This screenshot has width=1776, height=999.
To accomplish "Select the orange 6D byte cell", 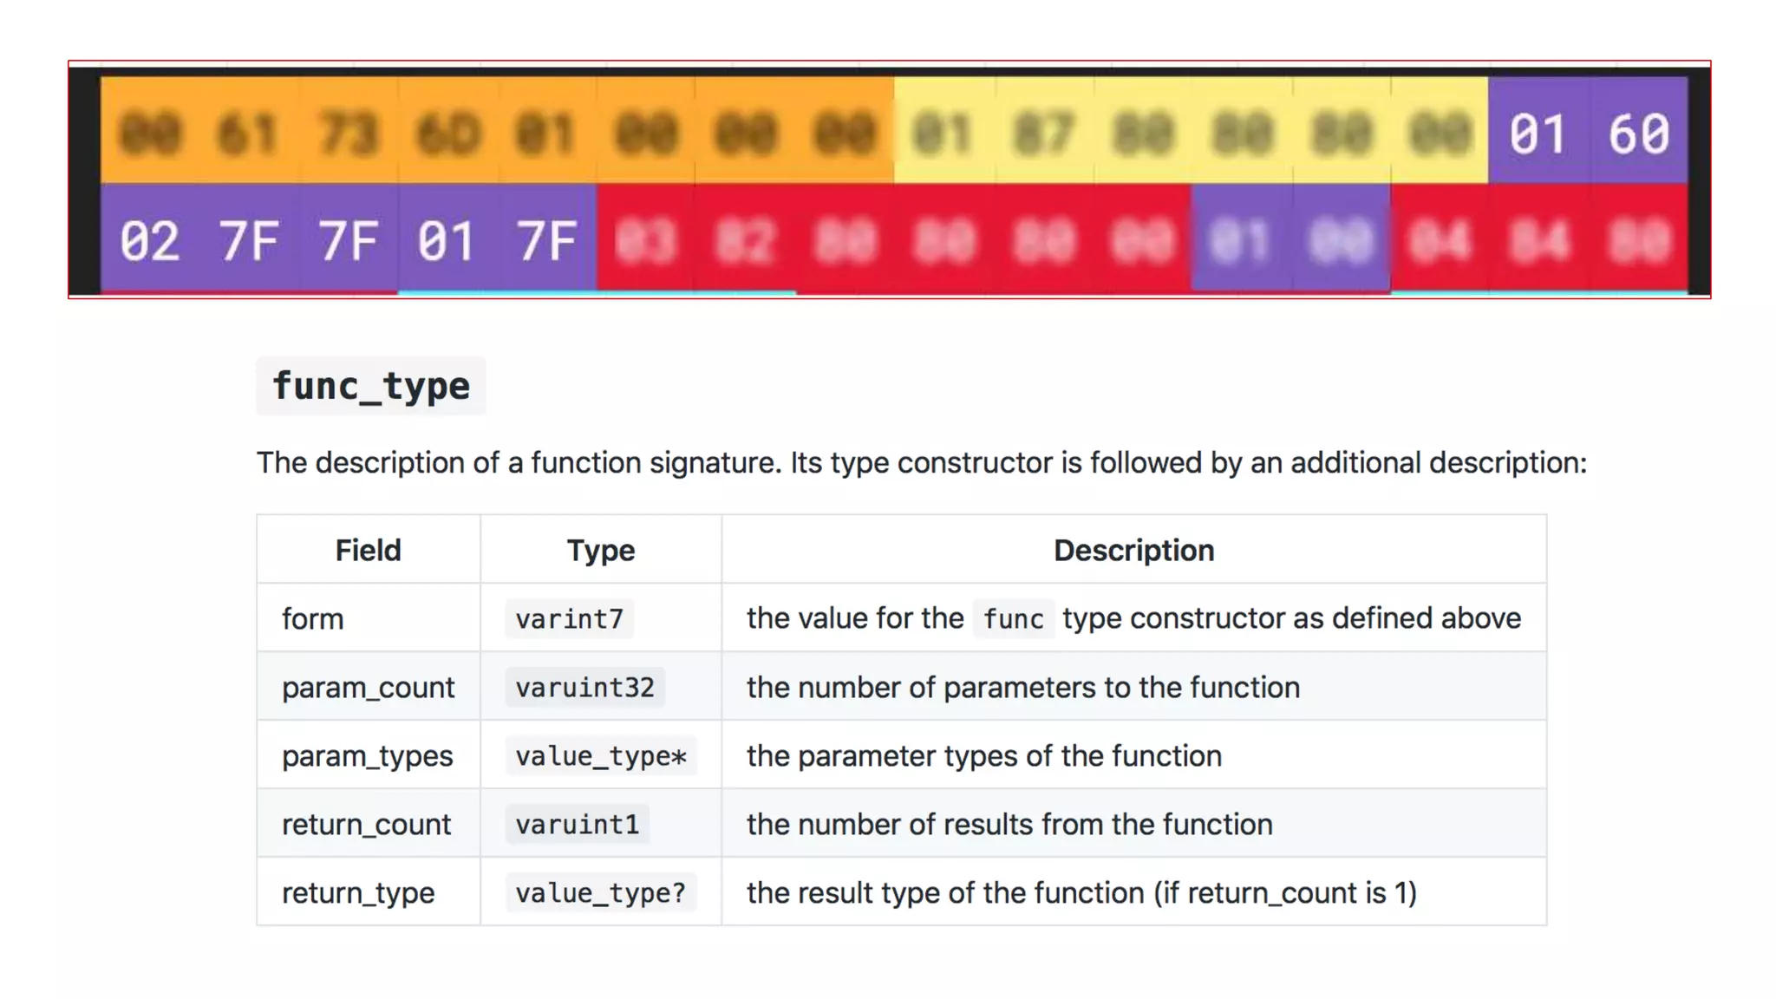I will 447,134.
